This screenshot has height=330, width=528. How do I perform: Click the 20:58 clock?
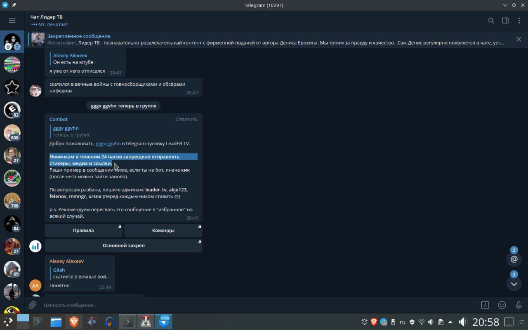tap(486, 322)
